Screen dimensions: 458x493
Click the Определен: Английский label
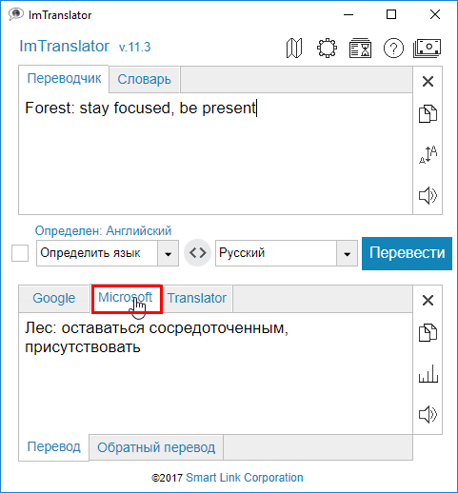(x=103, y=230)
